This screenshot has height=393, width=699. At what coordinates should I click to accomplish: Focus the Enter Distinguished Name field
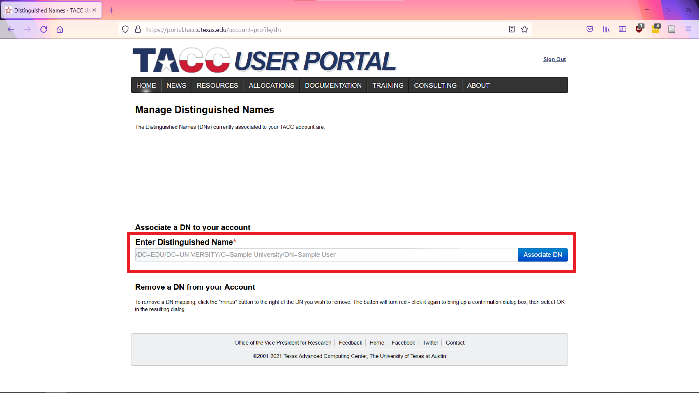[326, 255]
